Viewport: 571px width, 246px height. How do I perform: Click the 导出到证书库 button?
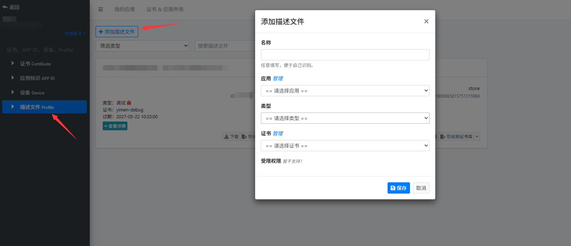456,136
